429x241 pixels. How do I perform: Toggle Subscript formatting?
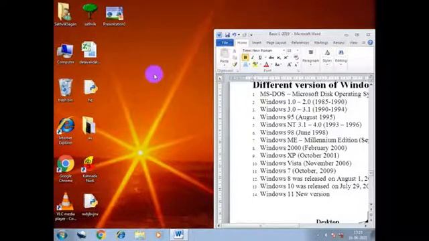coord(279,58)
